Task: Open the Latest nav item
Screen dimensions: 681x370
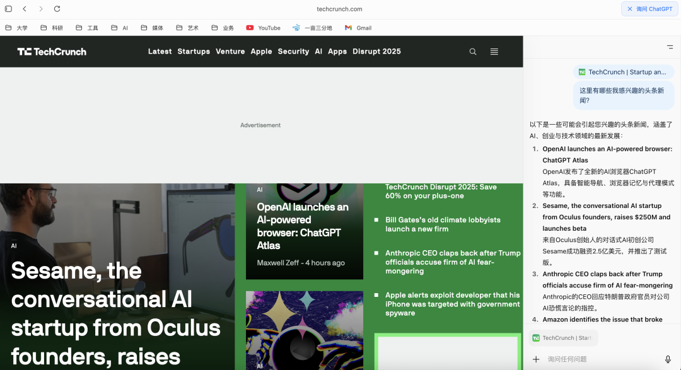Action: 160,51
